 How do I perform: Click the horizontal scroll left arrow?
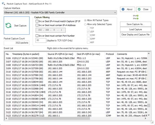[x=7, y=118]
